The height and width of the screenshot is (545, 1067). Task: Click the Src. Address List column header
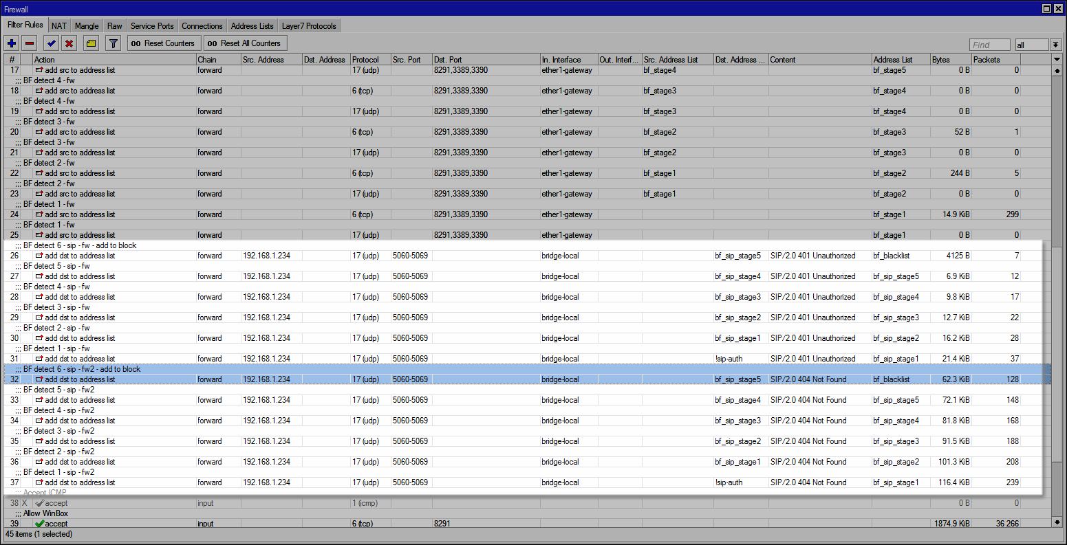(678, 60)
